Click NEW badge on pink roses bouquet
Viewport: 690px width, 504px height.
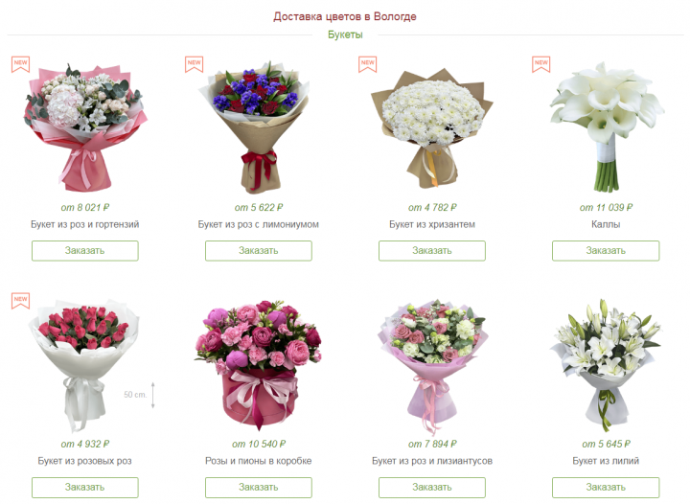point(20,301)
